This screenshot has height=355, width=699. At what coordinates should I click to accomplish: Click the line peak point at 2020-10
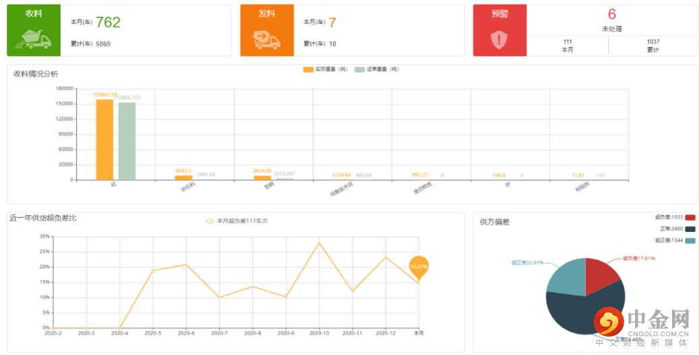(x=319, y=242)
